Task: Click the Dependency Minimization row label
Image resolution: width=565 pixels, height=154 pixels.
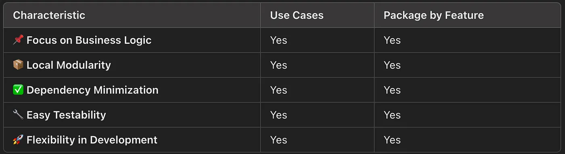Action: coord(92,90)
